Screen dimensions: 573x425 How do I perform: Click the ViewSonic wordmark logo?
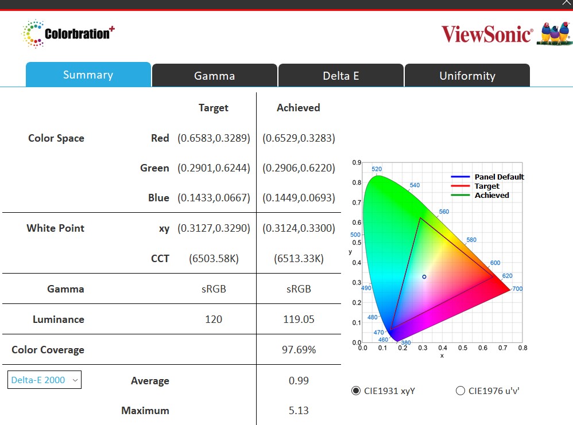[x=487, y=34]
